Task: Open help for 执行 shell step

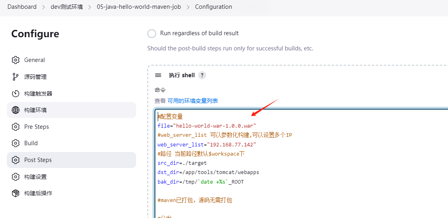Action: [202, 75]
